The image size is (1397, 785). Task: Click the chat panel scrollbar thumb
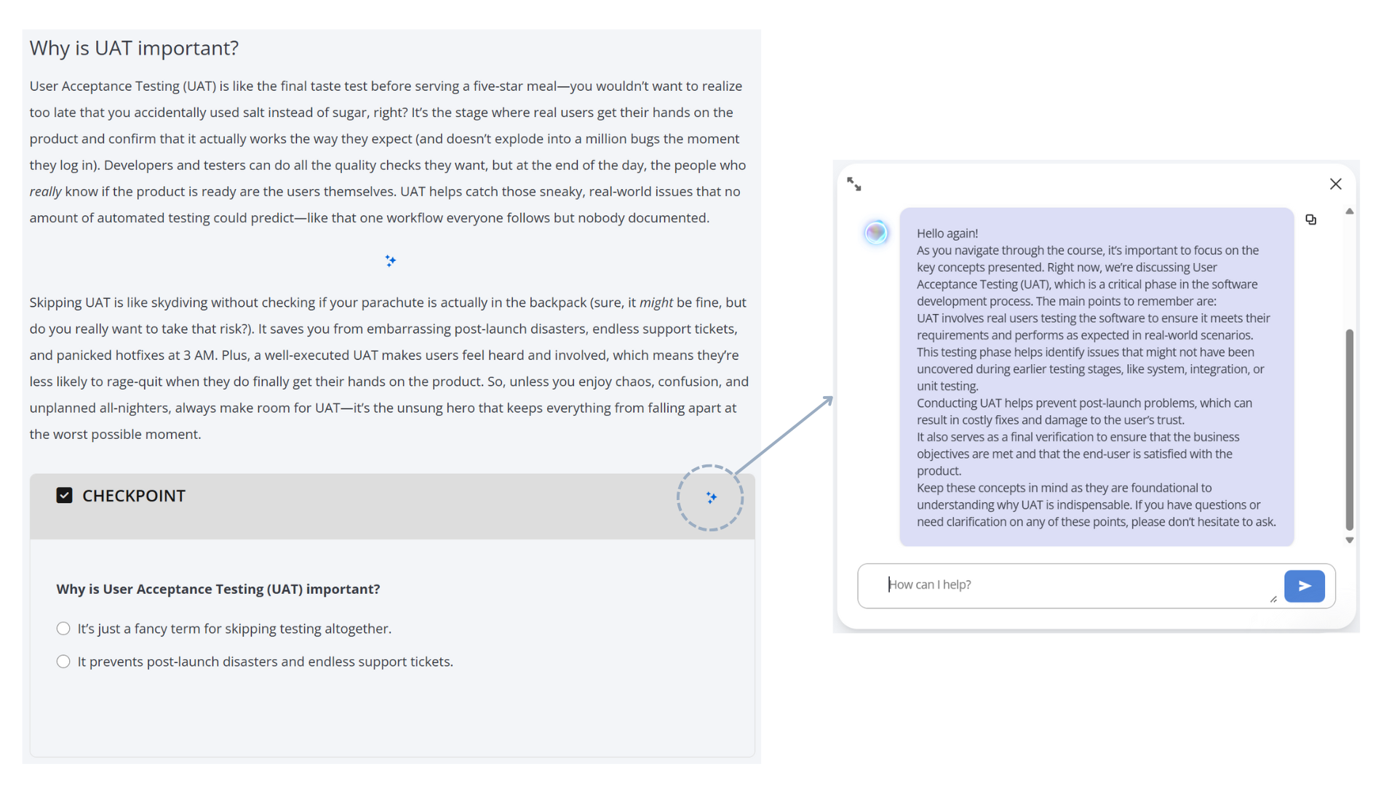(1349, 429)
